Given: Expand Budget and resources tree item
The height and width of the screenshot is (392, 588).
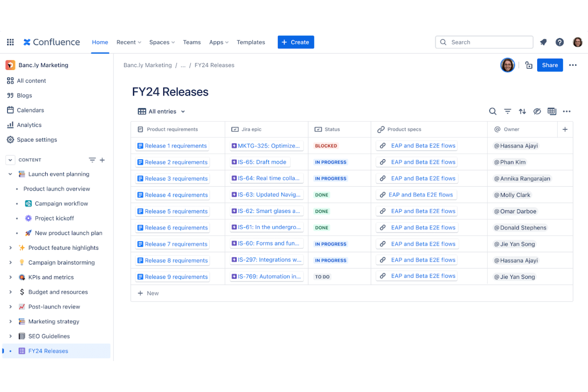Looking at the screenshot, I should click(x=10, y=292).
